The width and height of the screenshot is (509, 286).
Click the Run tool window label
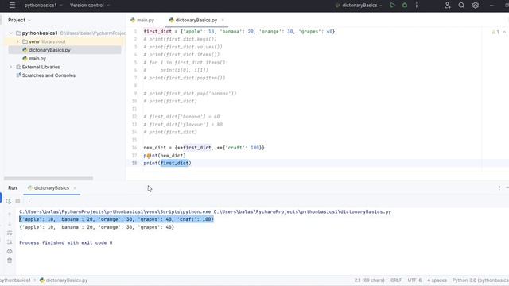pos(13,188)
